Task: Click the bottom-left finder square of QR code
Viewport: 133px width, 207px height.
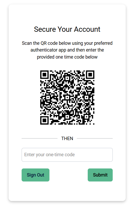Action: point(45,120)
